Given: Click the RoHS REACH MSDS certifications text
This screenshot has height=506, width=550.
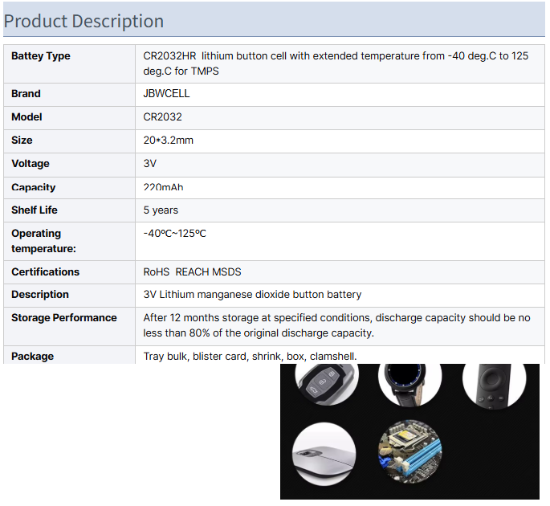Looking at the screenshot, I should 192,272.
